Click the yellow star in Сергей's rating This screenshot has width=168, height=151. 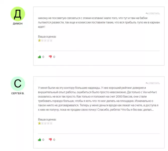[39, 123]
